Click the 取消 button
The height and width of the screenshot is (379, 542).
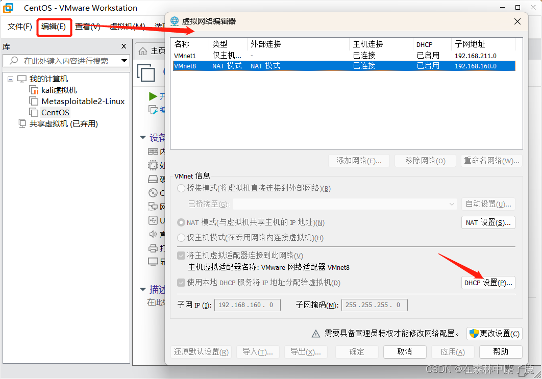point(405,351)
